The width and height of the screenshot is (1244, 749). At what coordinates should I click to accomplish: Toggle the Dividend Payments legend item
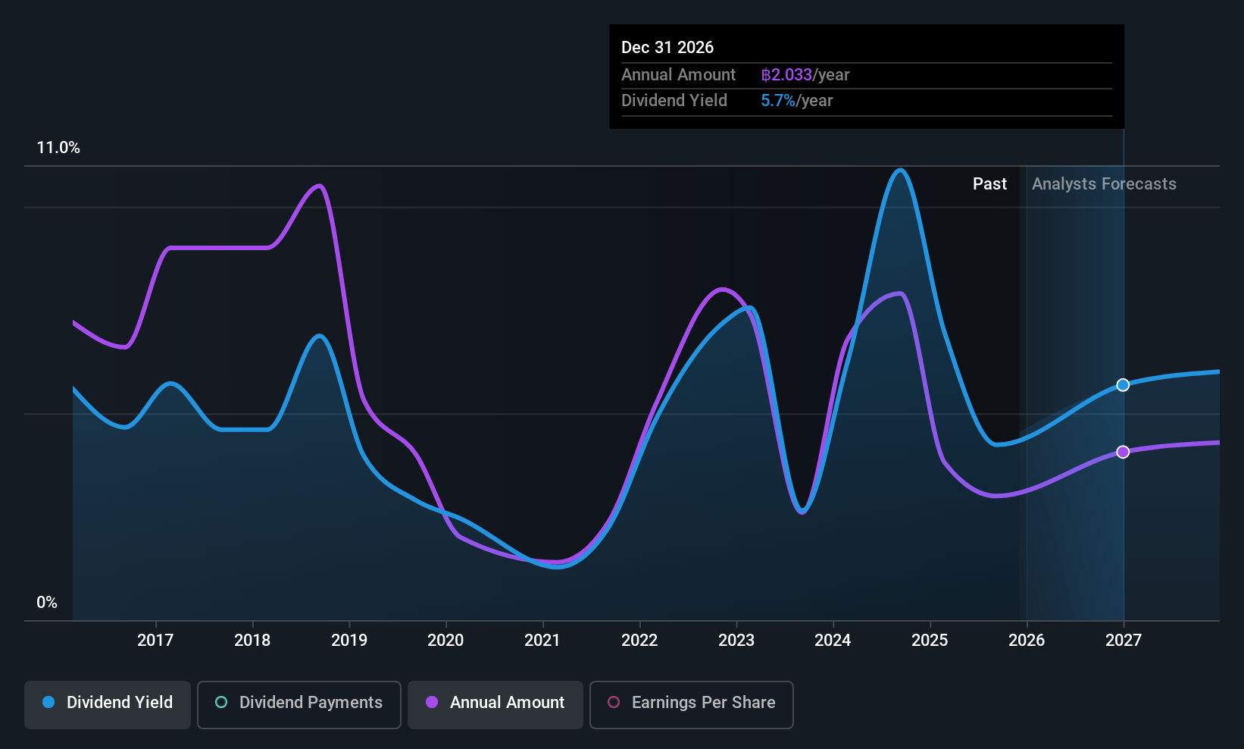point(298,704)
